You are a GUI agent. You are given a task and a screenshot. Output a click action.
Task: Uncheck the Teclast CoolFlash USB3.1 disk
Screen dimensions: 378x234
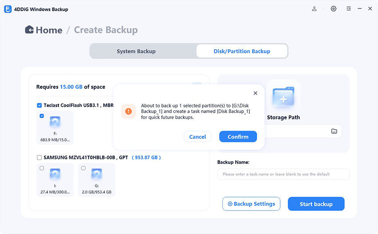[x=40, y=105]
